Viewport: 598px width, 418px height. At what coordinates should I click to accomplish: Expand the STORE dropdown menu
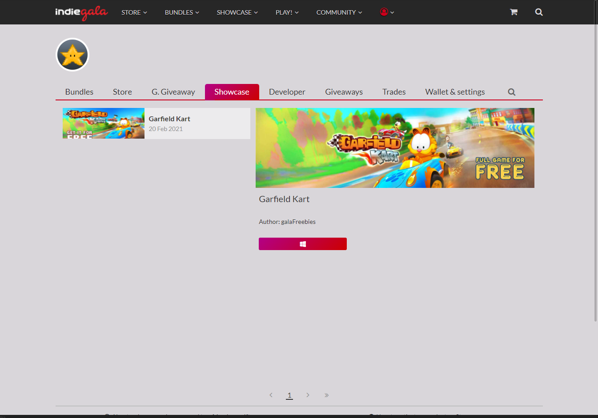134,12
